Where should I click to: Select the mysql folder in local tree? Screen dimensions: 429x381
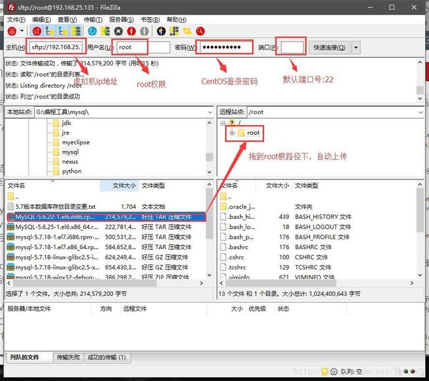click(70, 152)
